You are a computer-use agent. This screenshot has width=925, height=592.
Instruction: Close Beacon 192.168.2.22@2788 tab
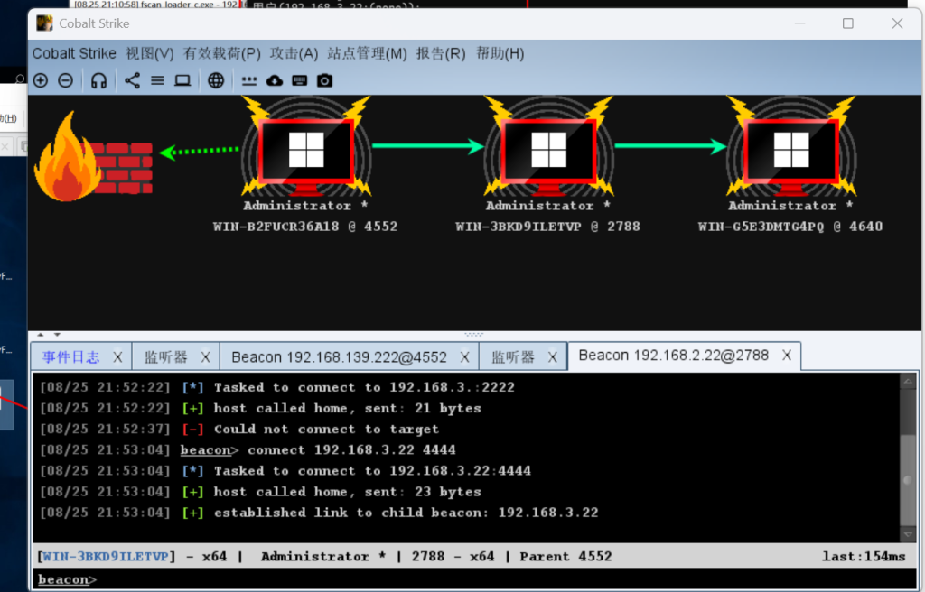pyautogui.click(x=787, y=356)
